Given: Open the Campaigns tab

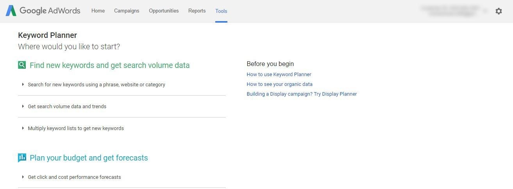Looking at the screenshot, I should pyautogui.click(x=127, y=11).
